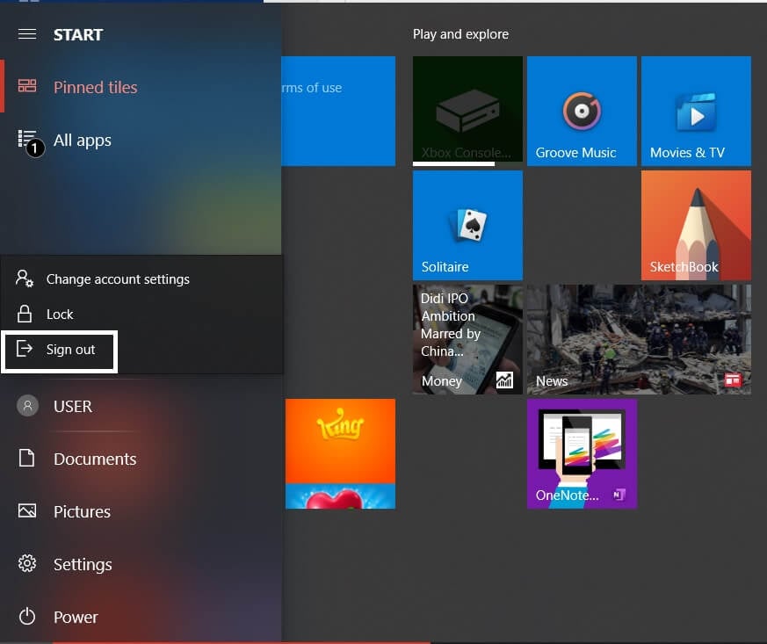Click the hamburger menu icon beside START
The image size is (767, 644).
27,34
